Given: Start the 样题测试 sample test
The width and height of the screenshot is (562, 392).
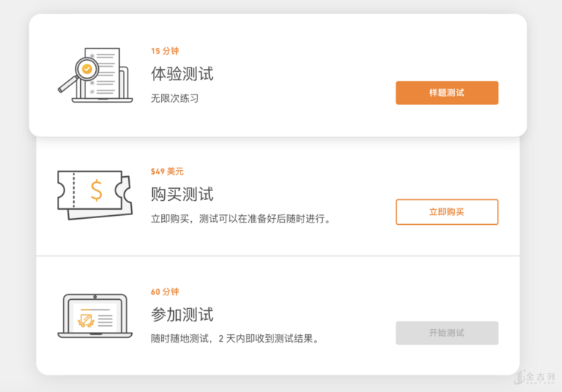Looking at the screenshot, I should pos(447,93).
